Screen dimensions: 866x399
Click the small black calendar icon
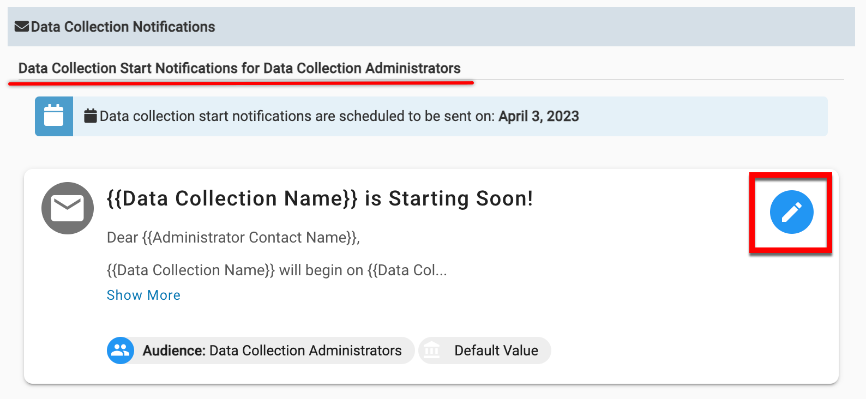pos(91,116)
